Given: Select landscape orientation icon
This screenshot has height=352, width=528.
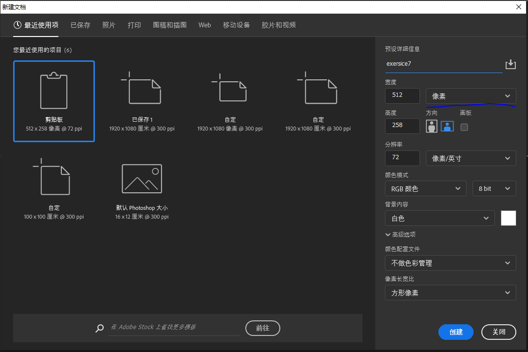Looking at the screenshot, I should click(x=447, y=126).
